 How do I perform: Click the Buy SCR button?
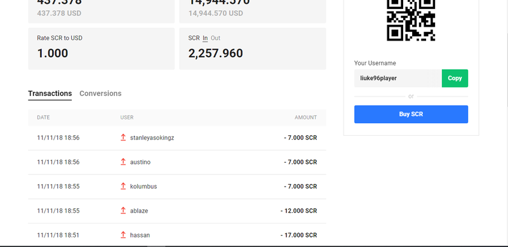coord(411,114)
